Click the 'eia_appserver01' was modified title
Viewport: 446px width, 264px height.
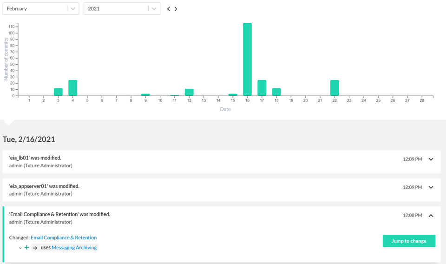[44, 186]
